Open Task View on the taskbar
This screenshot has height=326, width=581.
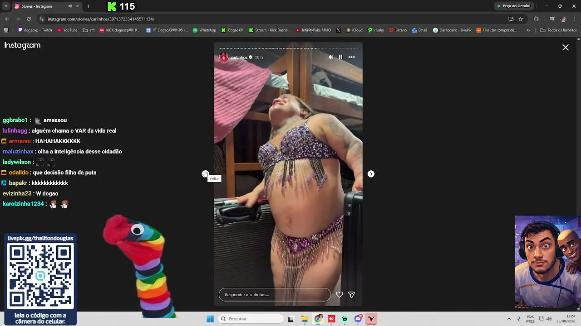[290, 319]
